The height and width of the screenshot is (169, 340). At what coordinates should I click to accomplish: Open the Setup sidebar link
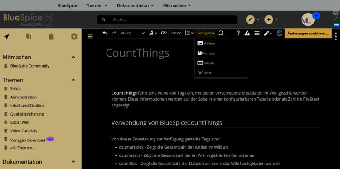click(x=15, y=89)
